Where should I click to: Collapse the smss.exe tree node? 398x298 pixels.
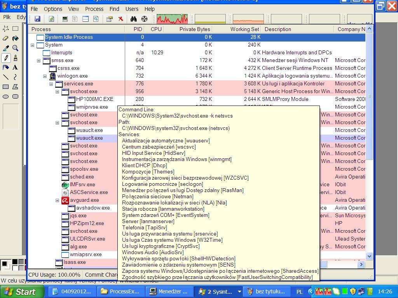coord(38,61)
